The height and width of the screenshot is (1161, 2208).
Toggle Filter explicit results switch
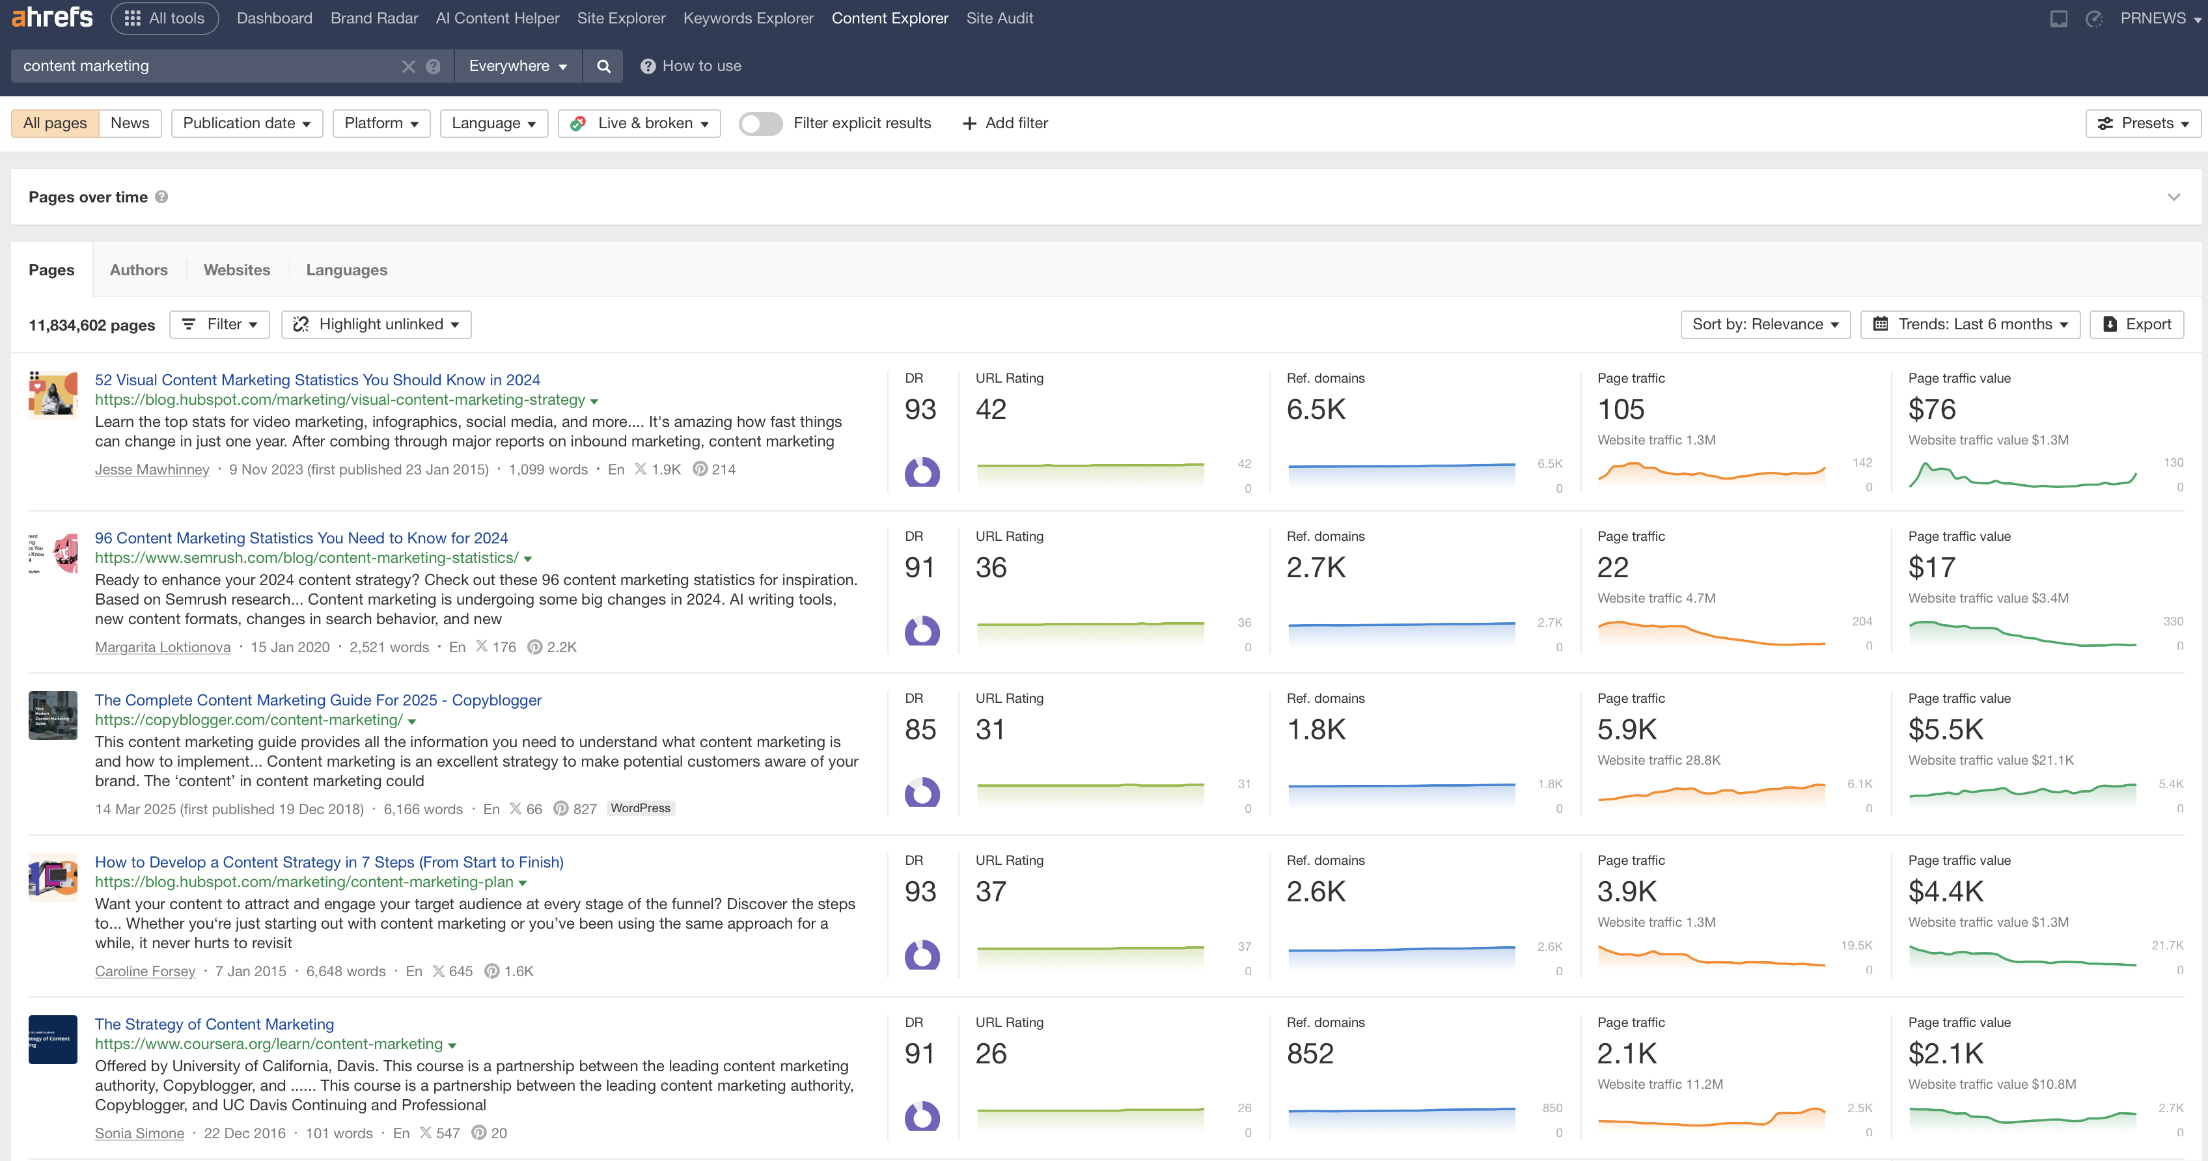tap(760, 124)
